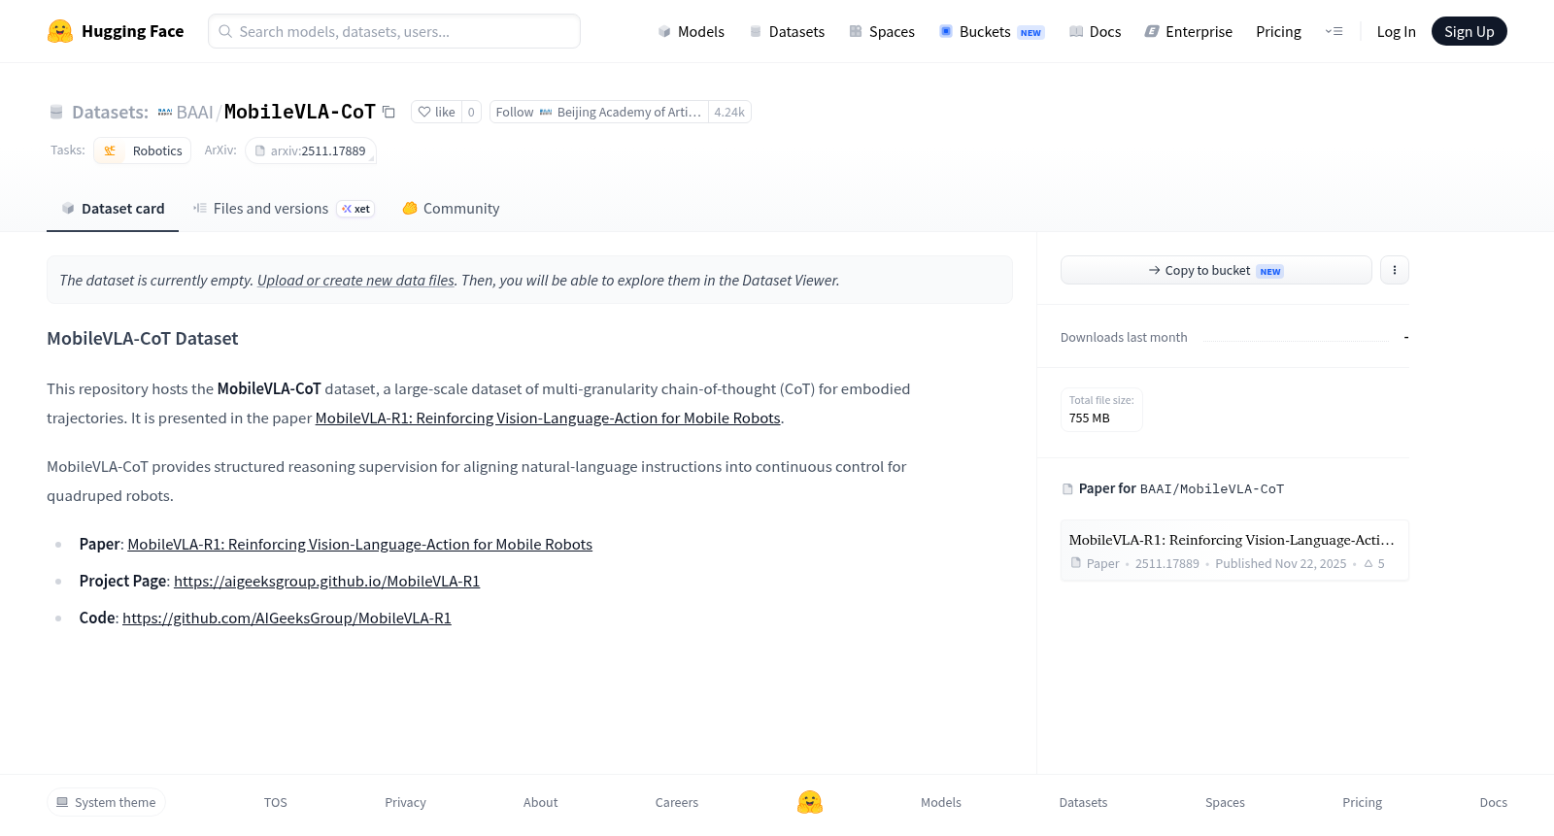Screen dimensions: 1554x836
Task: Open the Careers footer link
Action: click(677, 802)
